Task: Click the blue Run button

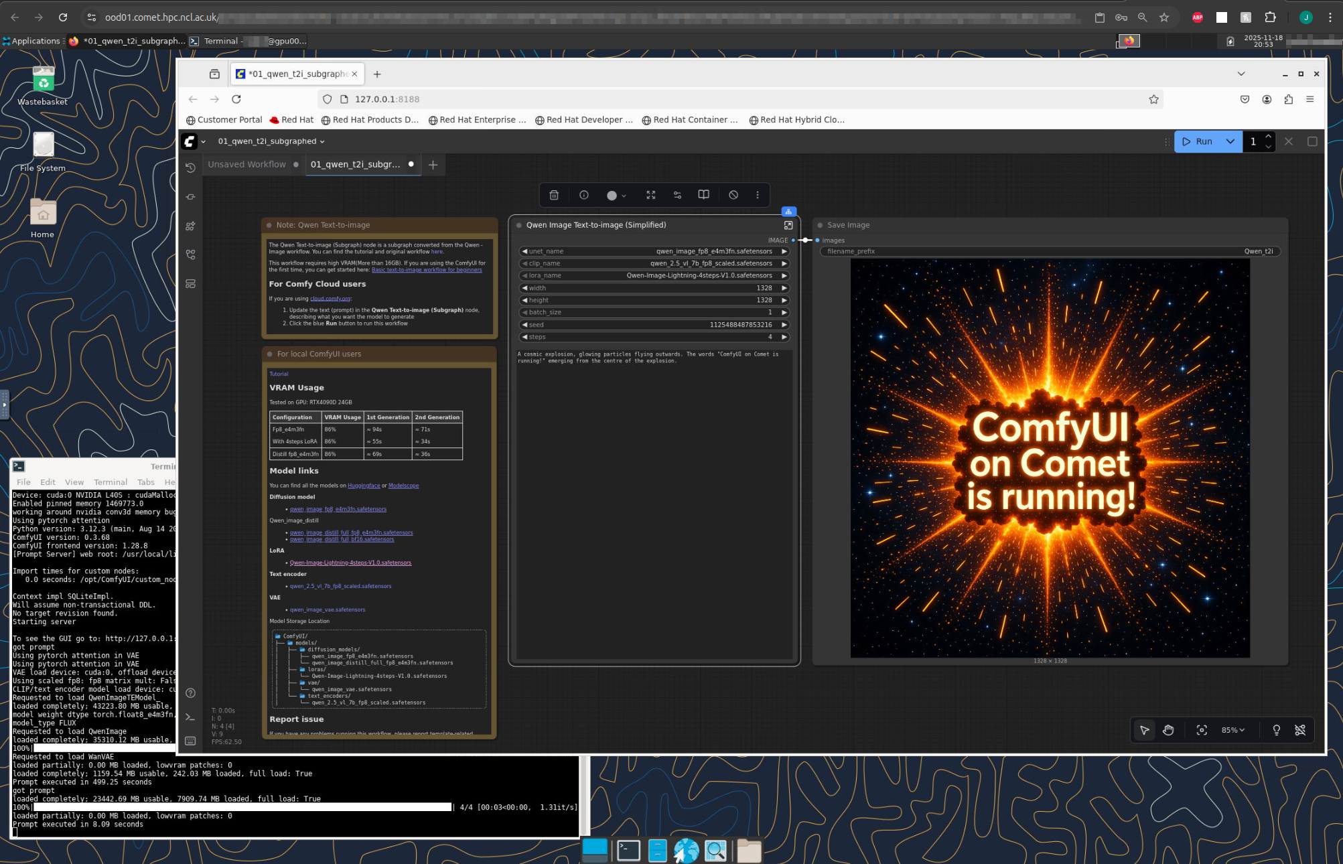Action: [1198, 141]
